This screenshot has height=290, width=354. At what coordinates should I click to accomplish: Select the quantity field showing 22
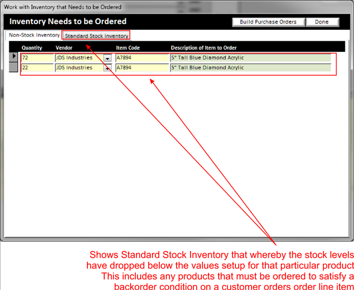[x=37, y=68]
